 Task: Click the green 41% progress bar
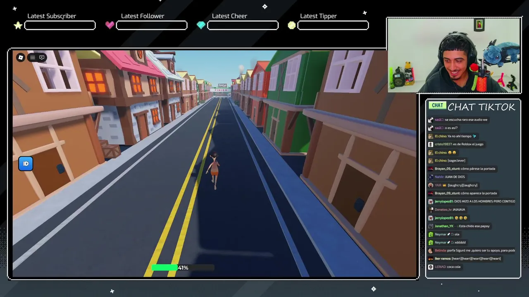pos(183,268)
